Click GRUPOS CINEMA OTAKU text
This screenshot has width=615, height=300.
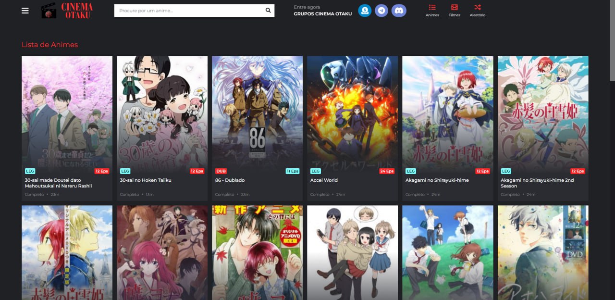323,14
